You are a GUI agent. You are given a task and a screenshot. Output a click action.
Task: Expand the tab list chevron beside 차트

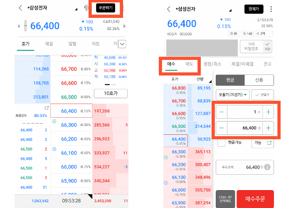(122, 44)
